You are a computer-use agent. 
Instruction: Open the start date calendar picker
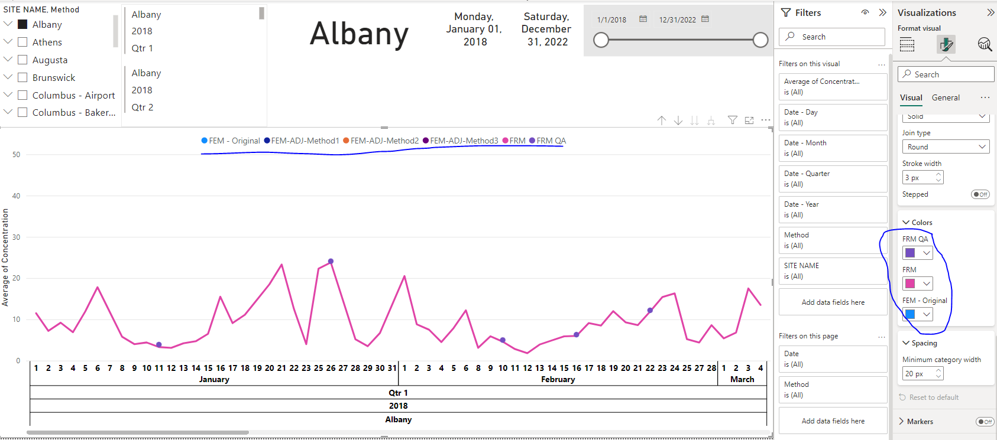pyautogui.click(x=643, y=19)
